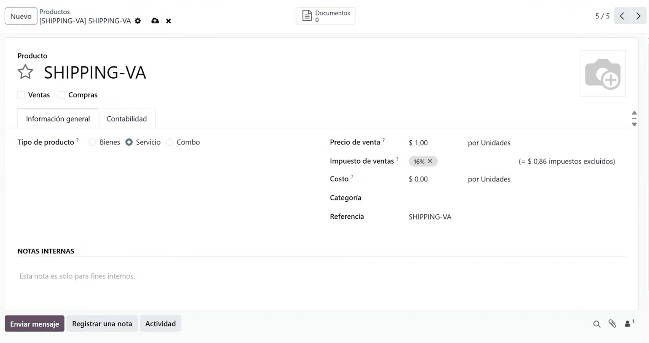The width and height of the screenshot is (649, 343).
Task: Search messages with the magnifier icon
Action: pos(597,324)
